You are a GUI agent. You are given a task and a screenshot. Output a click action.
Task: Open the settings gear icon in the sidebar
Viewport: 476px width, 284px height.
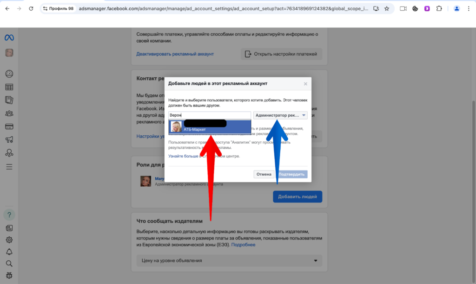tap(8, 240)
